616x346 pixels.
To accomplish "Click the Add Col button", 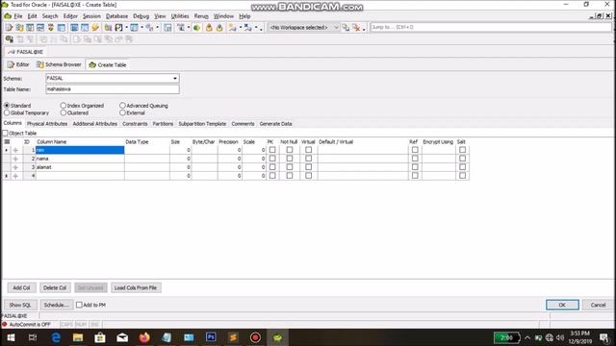I will [x=21, y=287].
